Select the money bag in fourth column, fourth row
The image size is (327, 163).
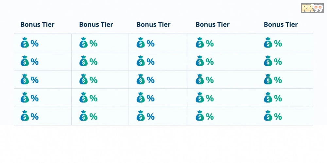click(200, 98)
